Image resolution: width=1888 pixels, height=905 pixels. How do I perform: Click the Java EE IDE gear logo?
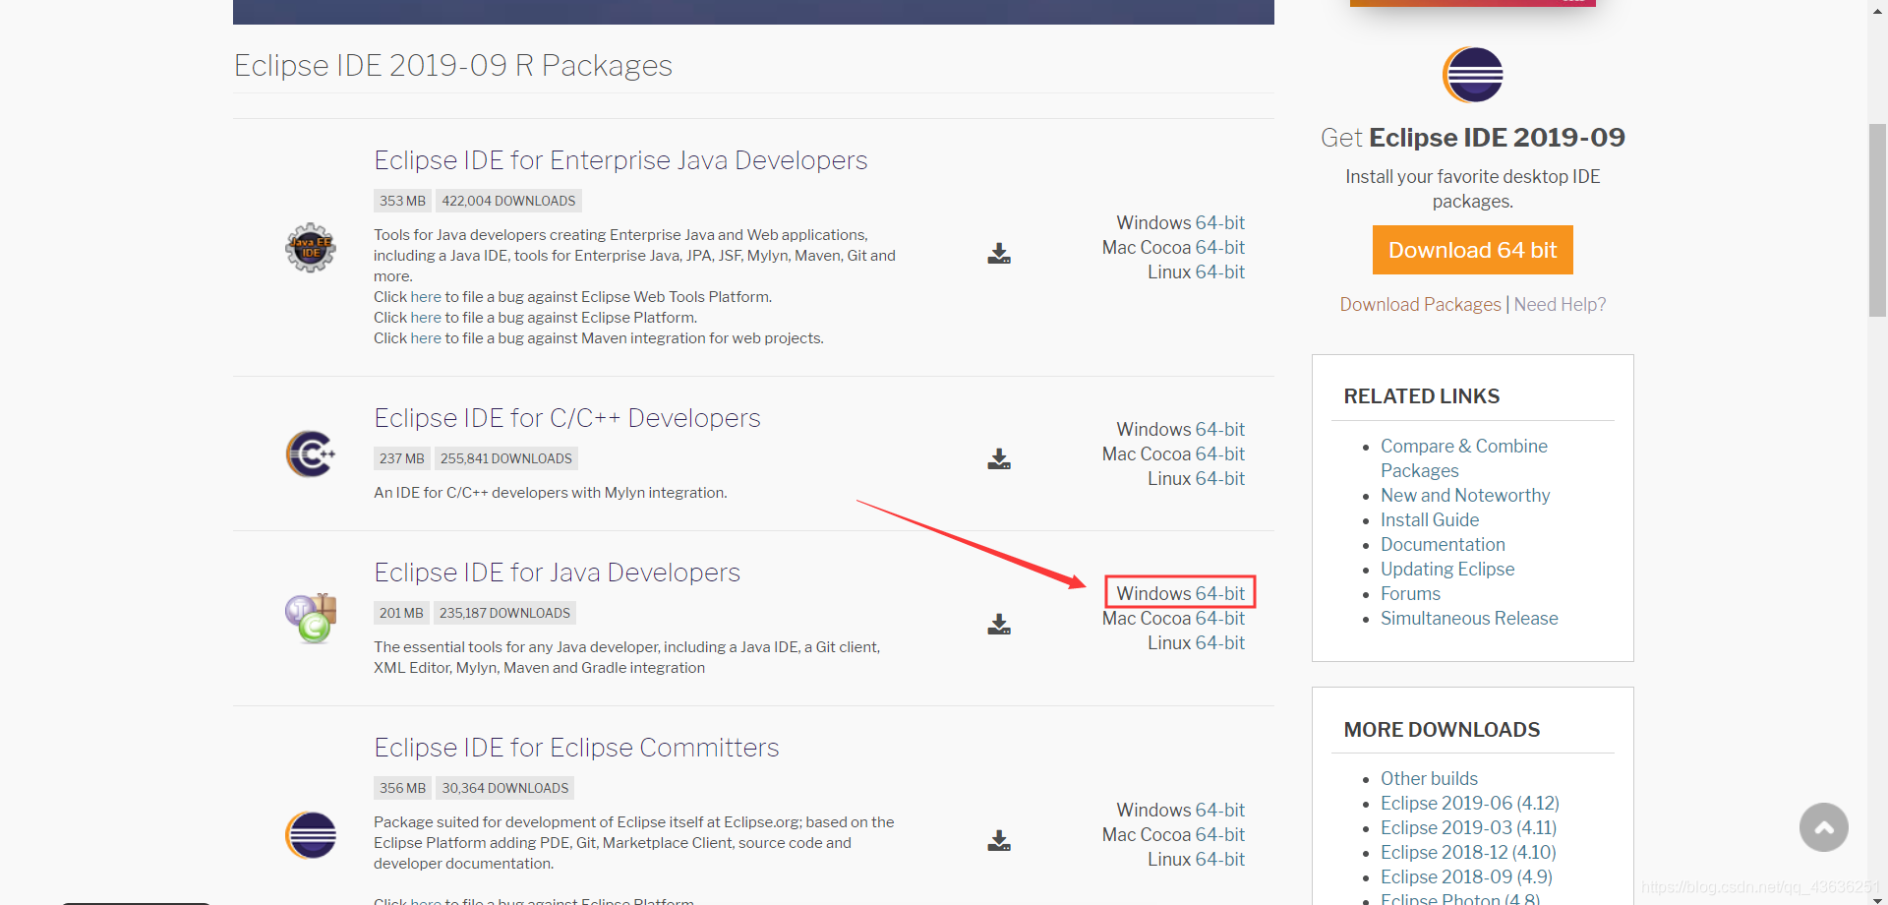311,247
